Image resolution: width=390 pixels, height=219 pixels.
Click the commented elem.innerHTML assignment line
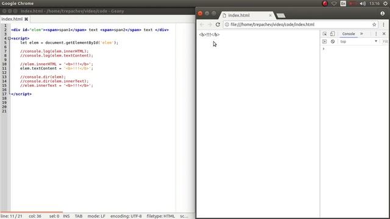57,64
